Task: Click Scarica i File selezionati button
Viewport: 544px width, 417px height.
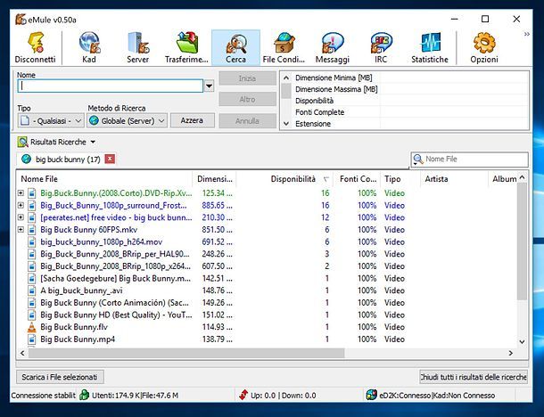Action: 62,377
